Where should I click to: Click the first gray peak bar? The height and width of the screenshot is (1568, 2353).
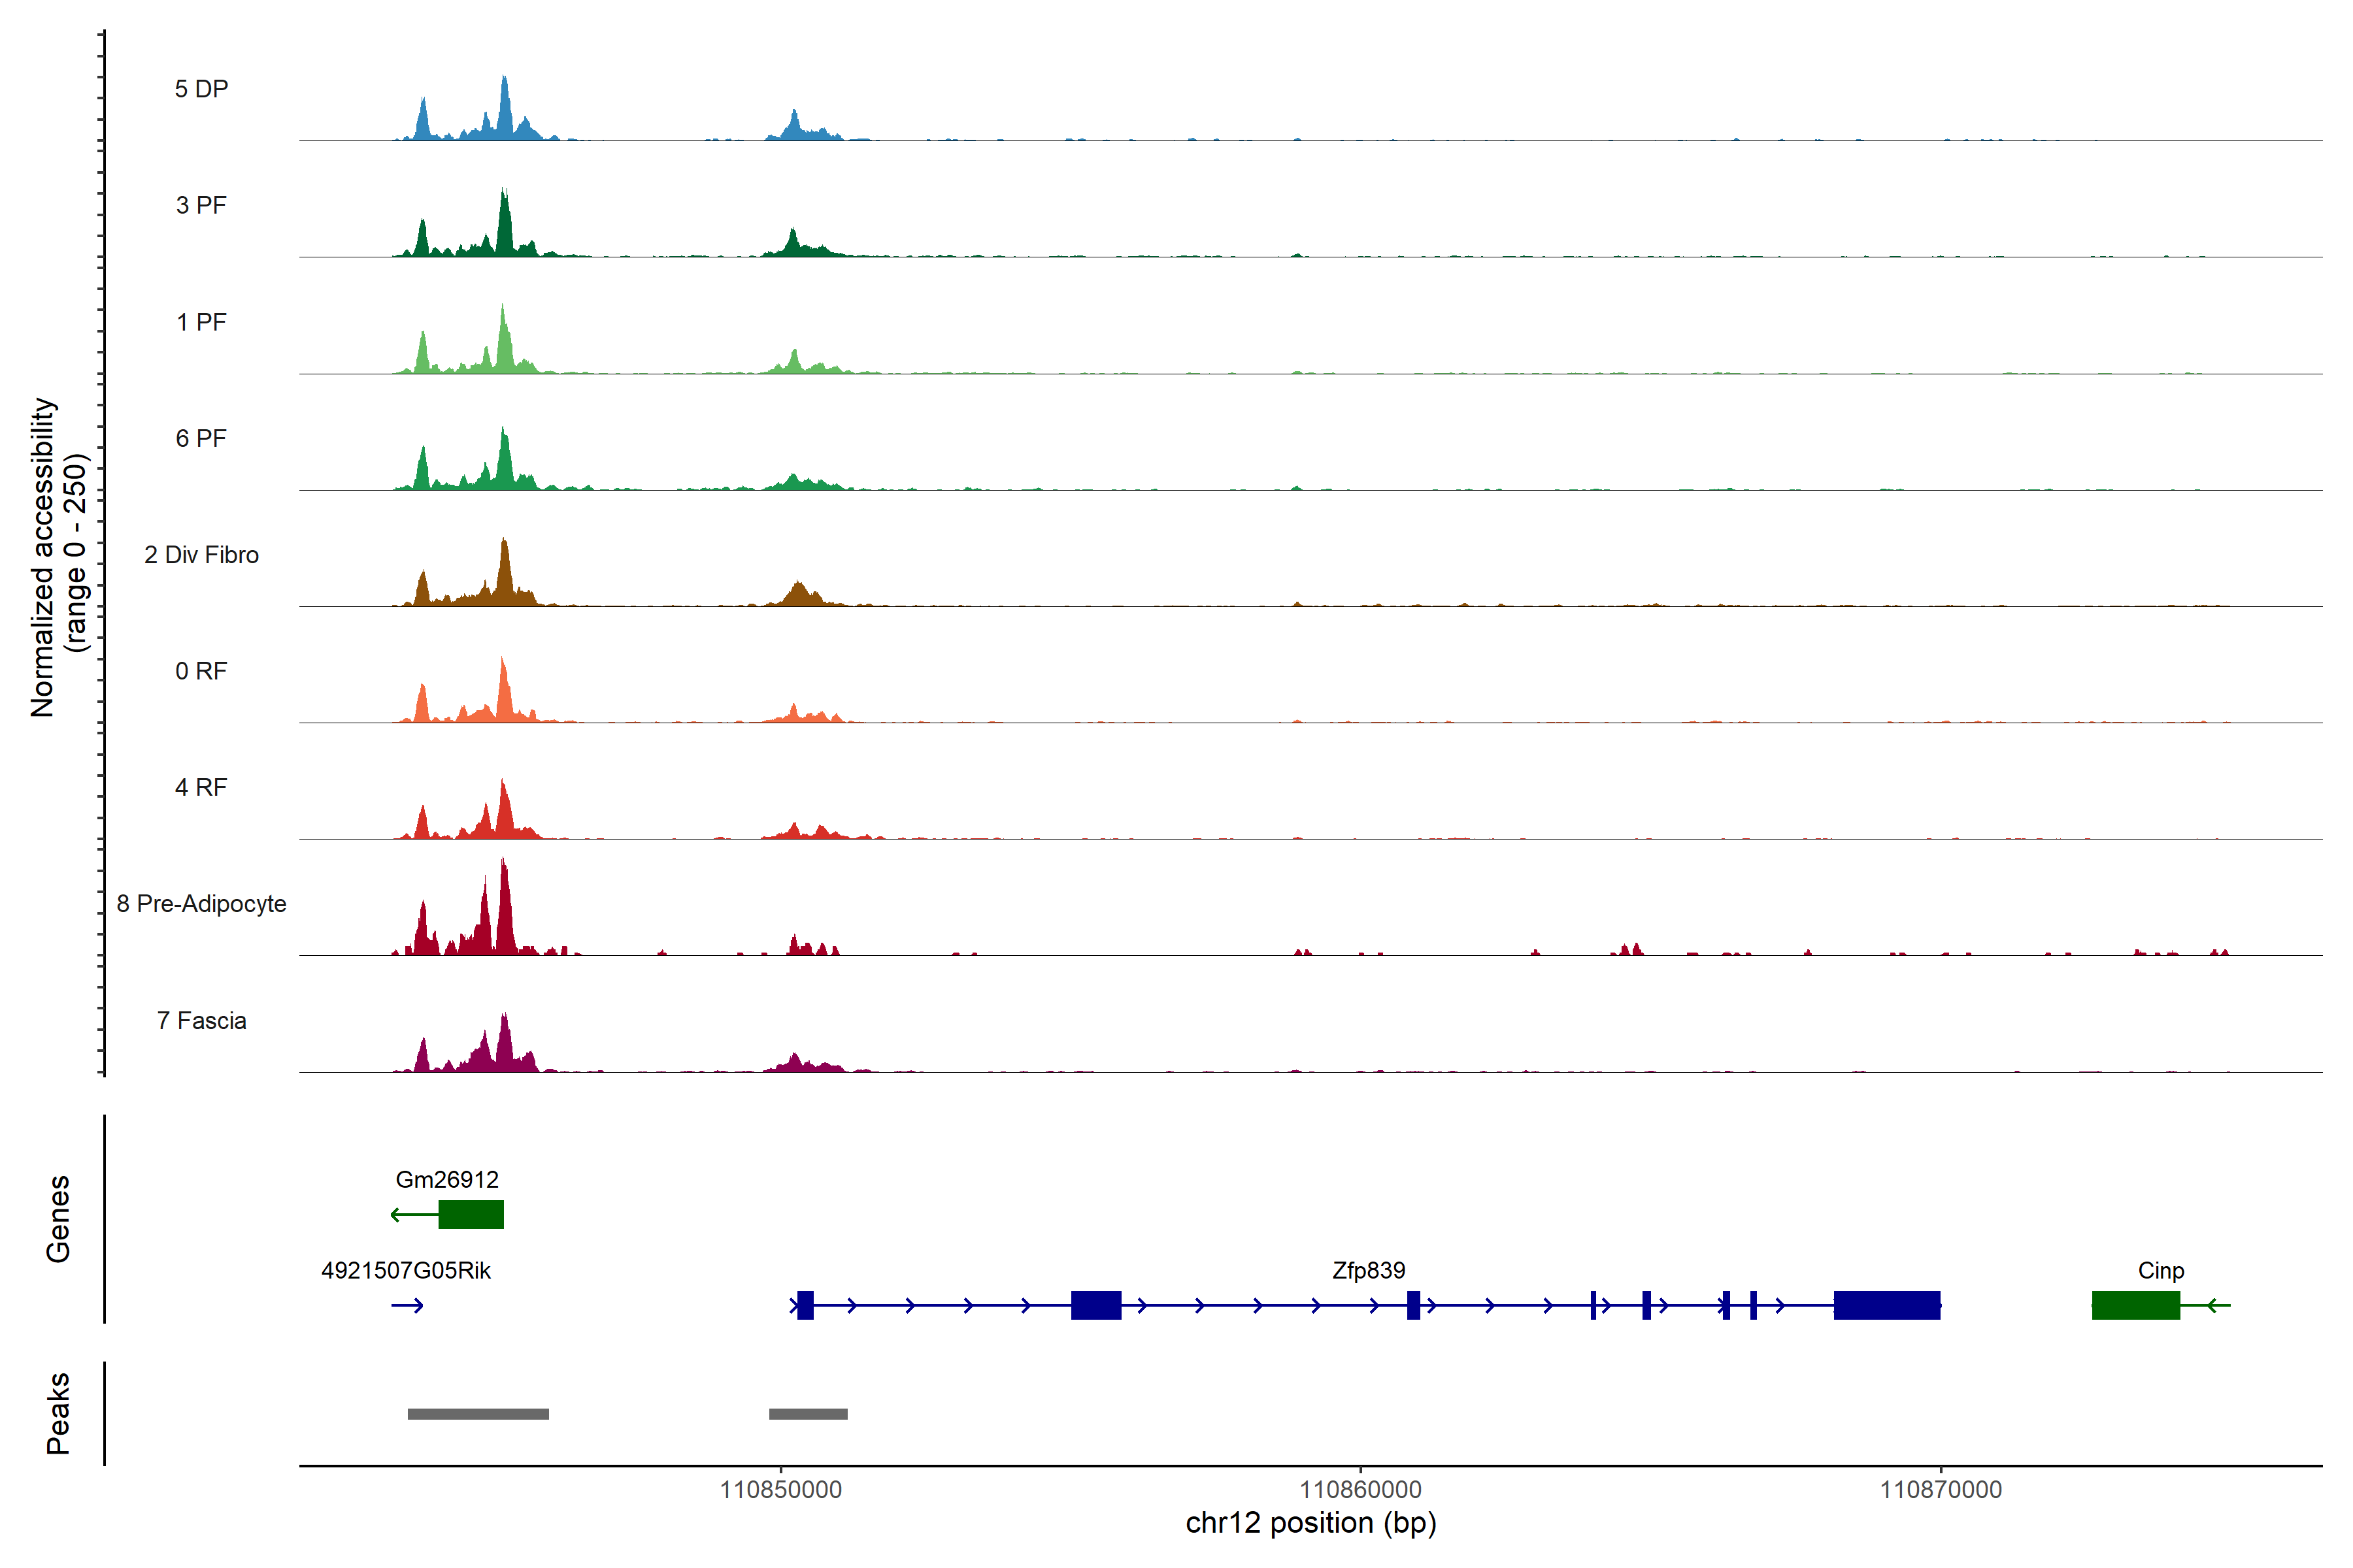click(478, 1414)
